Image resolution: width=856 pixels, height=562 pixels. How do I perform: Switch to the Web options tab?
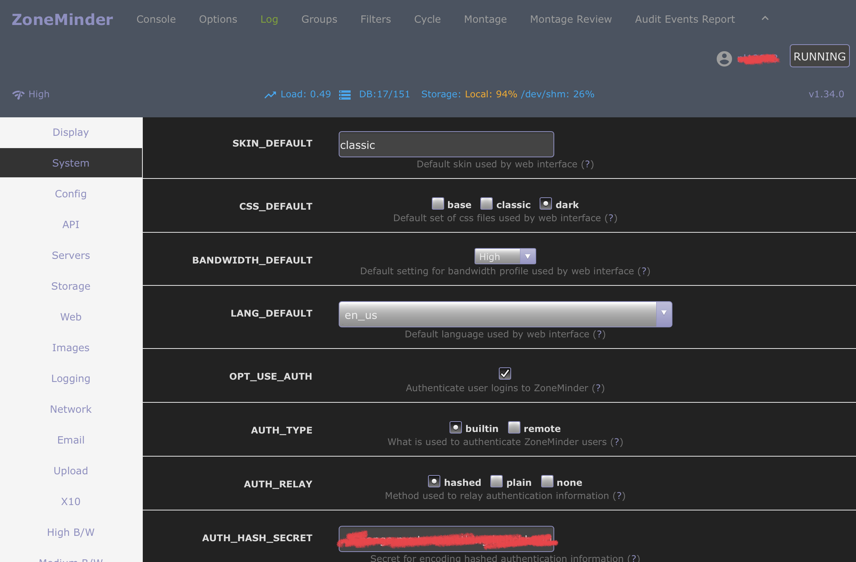(x=71, y=317)
